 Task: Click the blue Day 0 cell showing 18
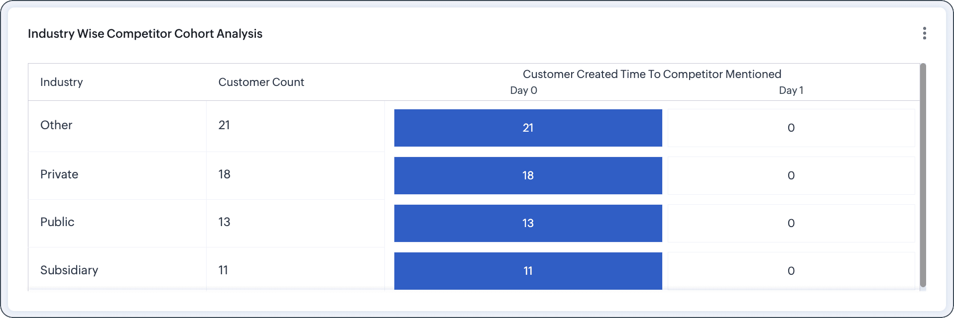[528, 175]
